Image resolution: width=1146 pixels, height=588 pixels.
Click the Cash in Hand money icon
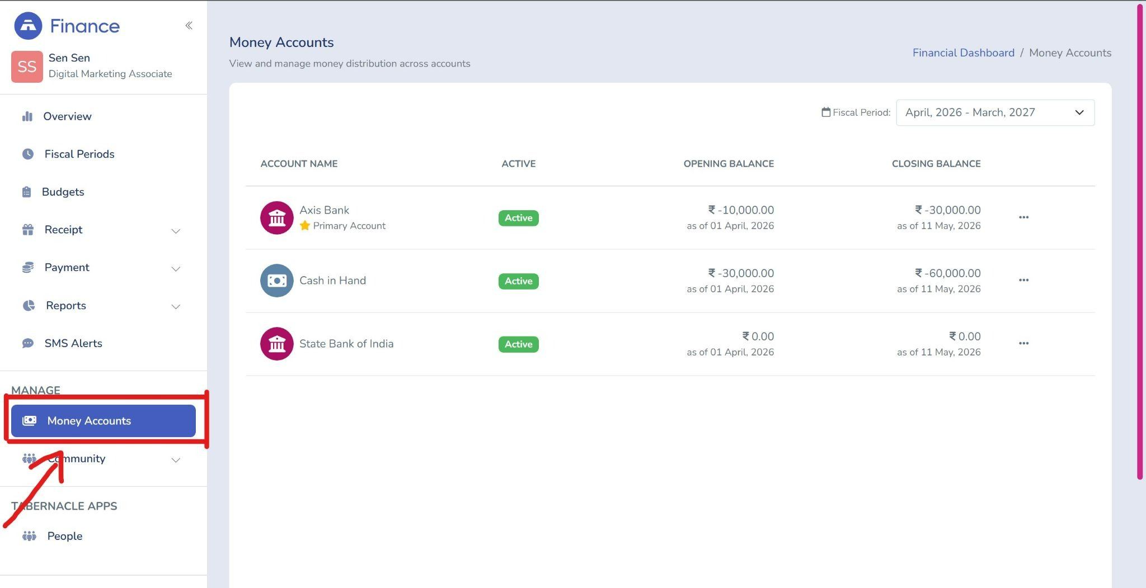pyautogui.click(x=277, y=281)
